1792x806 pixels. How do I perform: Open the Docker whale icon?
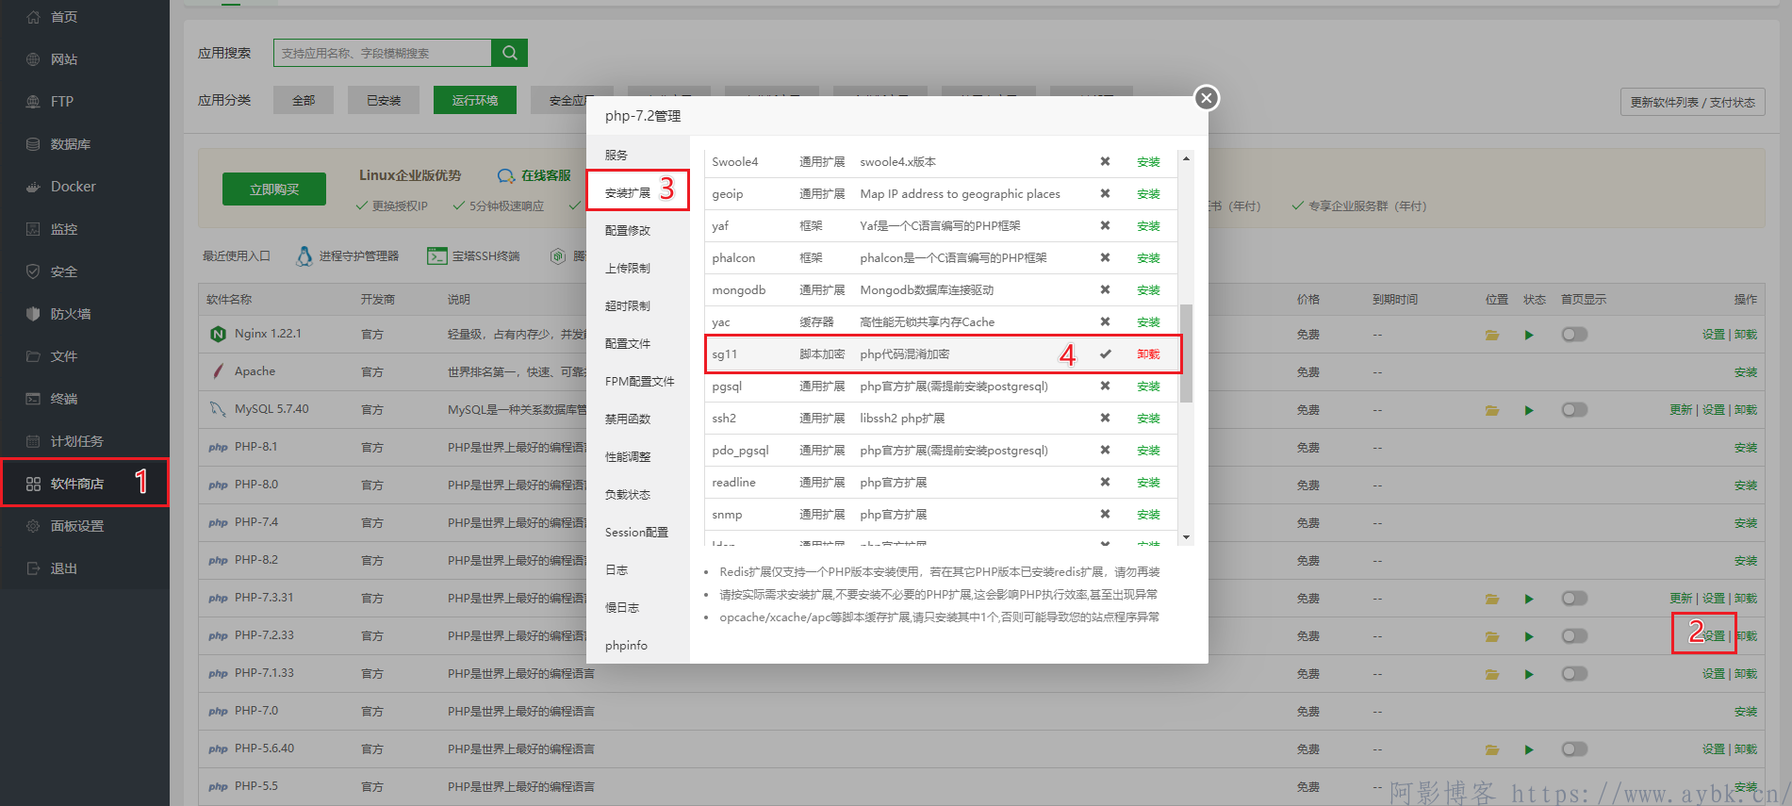33,187
